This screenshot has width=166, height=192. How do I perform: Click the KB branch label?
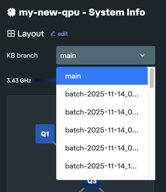tap(22, 55)
